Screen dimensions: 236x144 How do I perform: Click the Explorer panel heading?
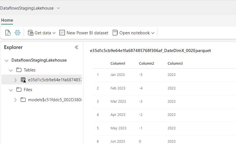[13, 47]
